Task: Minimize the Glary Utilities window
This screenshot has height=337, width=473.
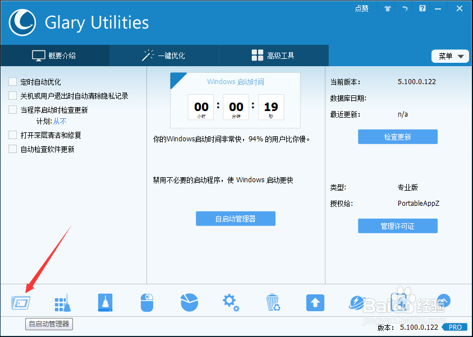Action: 438,9
